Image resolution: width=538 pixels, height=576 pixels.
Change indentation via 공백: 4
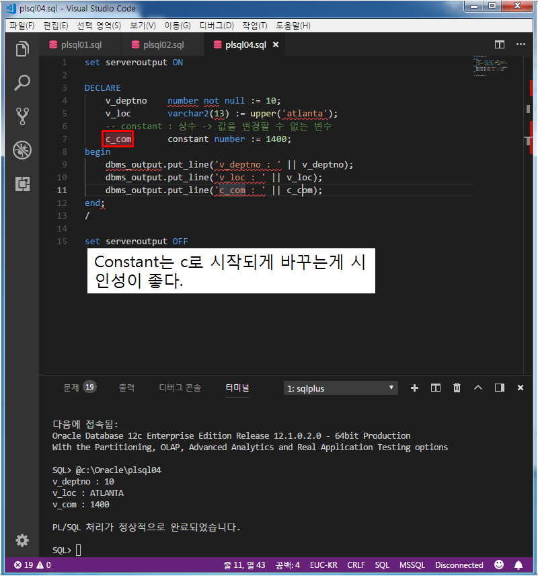(288, 565)
